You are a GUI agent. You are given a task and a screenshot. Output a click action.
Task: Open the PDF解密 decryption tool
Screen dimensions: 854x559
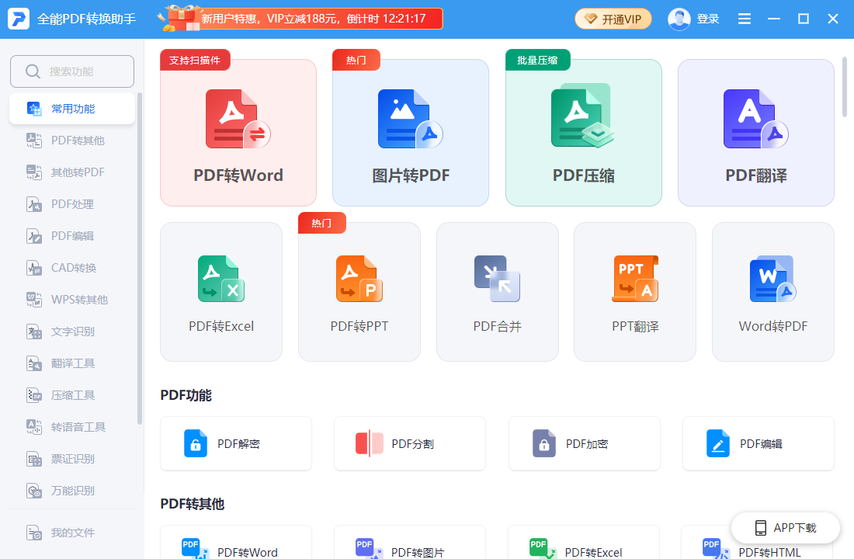[x=235, y=443]
